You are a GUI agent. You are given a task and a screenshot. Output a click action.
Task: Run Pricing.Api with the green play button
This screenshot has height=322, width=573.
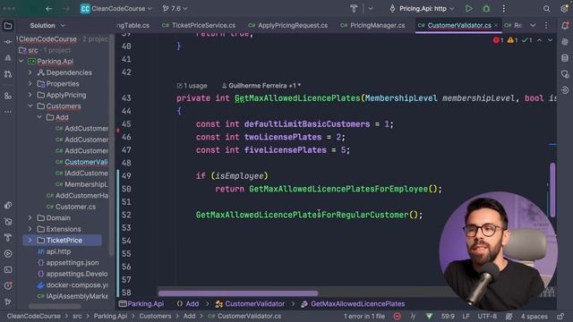468,8
